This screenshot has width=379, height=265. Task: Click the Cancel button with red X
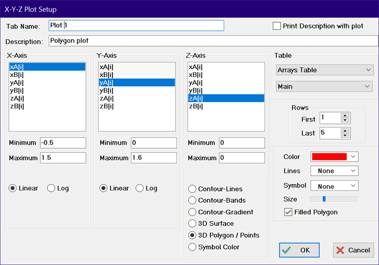(353, 250)
